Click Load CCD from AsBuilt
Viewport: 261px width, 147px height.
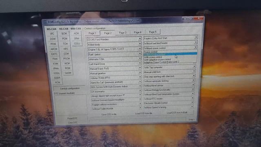click(177, 113)
